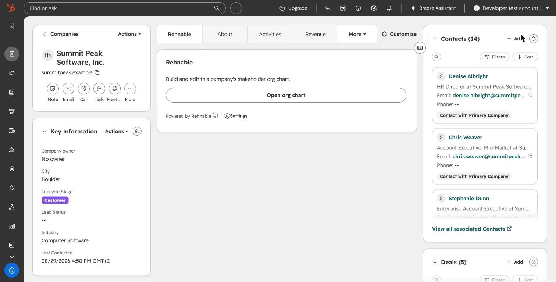Open the Filters button in Contacts
This screenshot has width=556, height=282.
(495, 57)
